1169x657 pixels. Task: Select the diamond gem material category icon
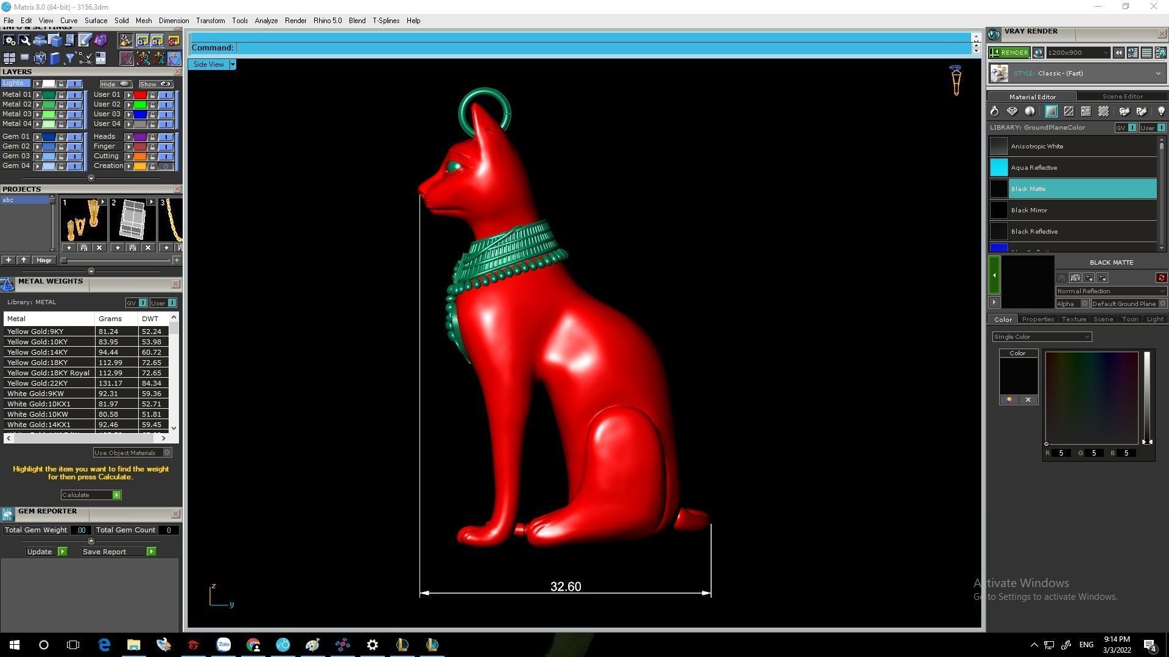(1012, 111)
